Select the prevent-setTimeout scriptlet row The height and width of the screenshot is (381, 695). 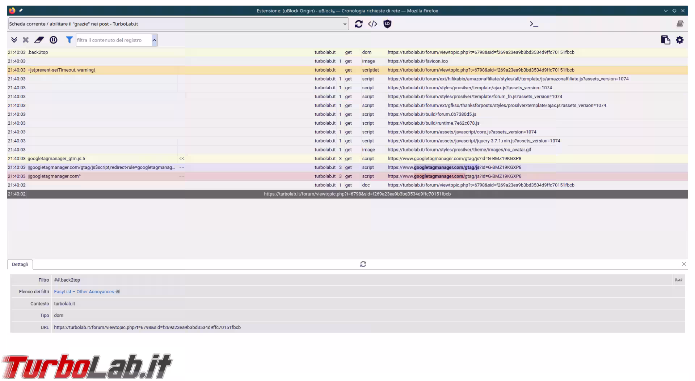(x=347, y=70)
